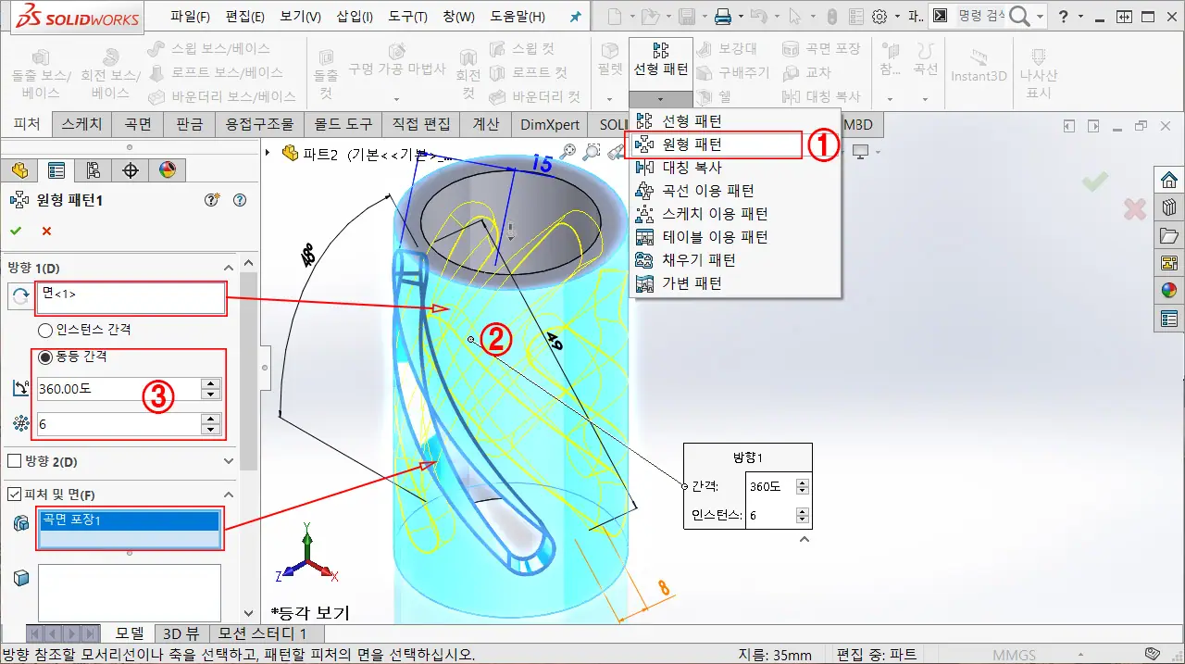Click the Print icon in the title bar

723,17
